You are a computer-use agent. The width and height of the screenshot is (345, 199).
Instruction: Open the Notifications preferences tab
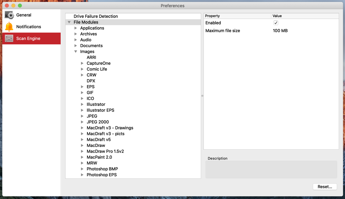coord(28,27)
